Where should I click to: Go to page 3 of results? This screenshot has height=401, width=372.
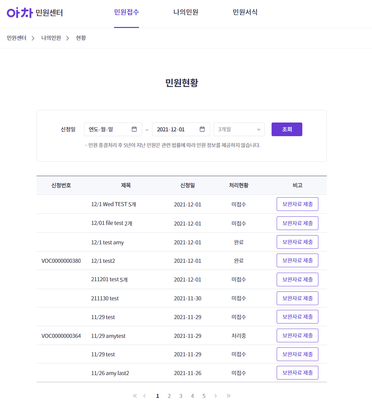tap(181, 396)
